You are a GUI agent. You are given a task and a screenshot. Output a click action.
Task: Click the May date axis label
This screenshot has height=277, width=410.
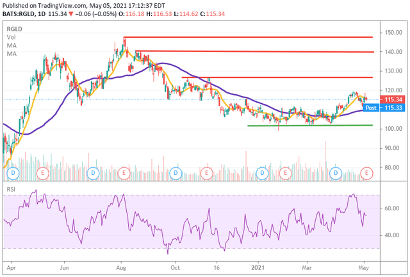(x=363, y=268)
